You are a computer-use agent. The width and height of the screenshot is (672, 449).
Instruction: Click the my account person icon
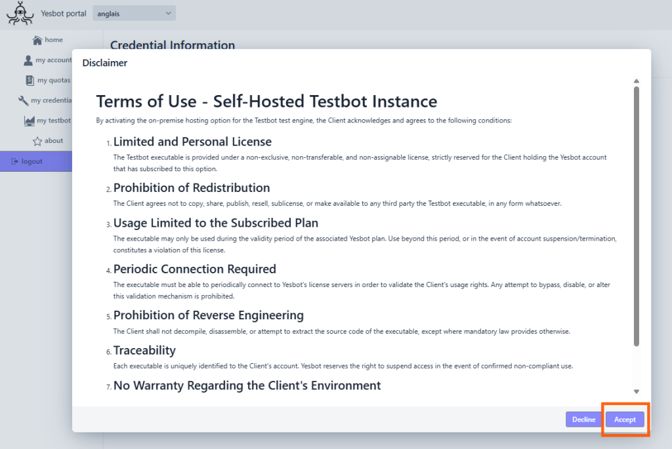28,60
